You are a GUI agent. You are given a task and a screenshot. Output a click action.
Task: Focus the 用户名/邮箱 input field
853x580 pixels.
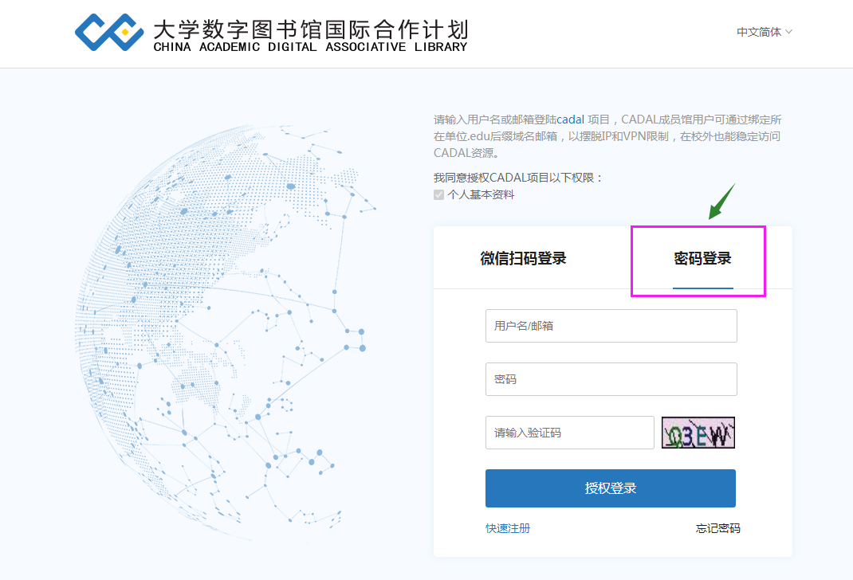[611, 326]
